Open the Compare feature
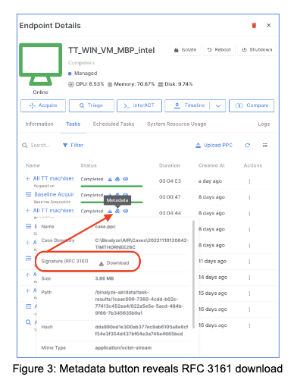The image size is (297, 380). pyautogui.click(x=252, y=105)
